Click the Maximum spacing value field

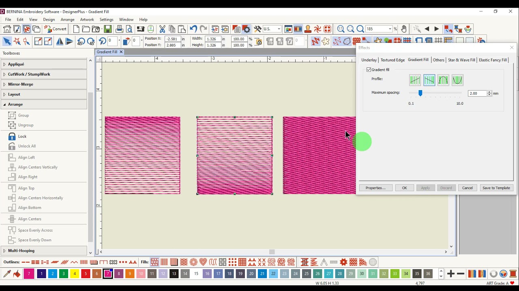click(x=477, y=93)
